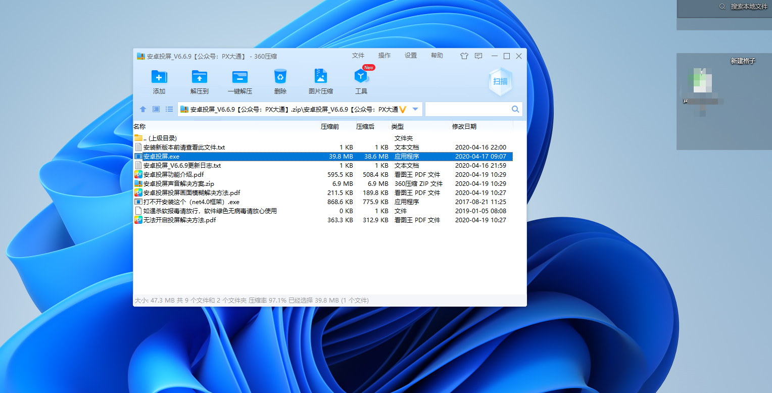
Task: Click the 一键解压 one-click extract icon
Action: click(240, 77)
